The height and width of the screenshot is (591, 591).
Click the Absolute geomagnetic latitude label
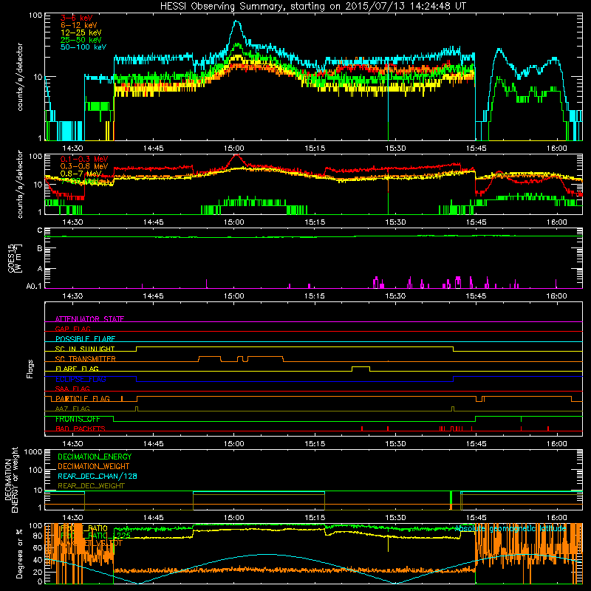pyautogui.click(x=510, y=529)
